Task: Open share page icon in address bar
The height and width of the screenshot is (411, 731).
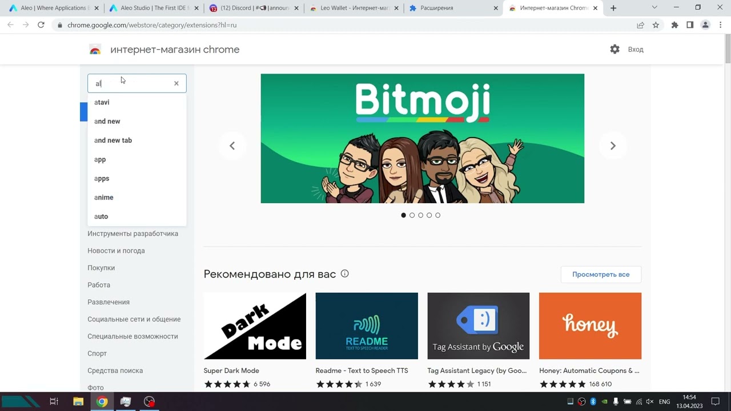Action: [641, 25]
